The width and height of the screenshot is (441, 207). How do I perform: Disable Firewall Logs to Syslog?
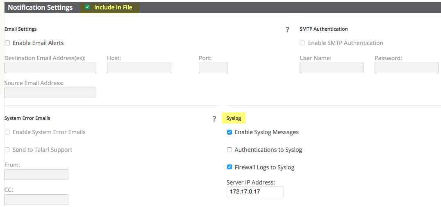(230, 167)
